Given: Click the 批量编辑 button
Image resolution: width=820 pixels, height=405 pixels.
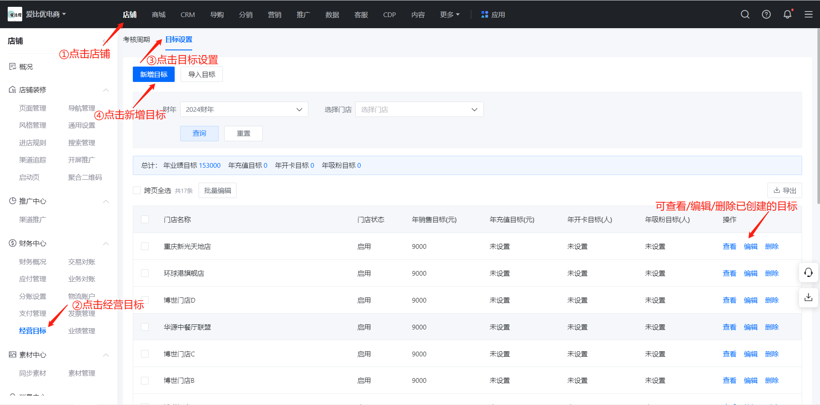Looking at the screenshot, I should tap(217, 190).
